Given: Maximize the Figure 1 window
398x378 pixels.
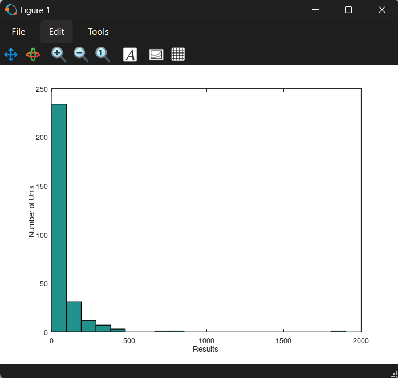Looking at the screenshot, I should (348, 10).
